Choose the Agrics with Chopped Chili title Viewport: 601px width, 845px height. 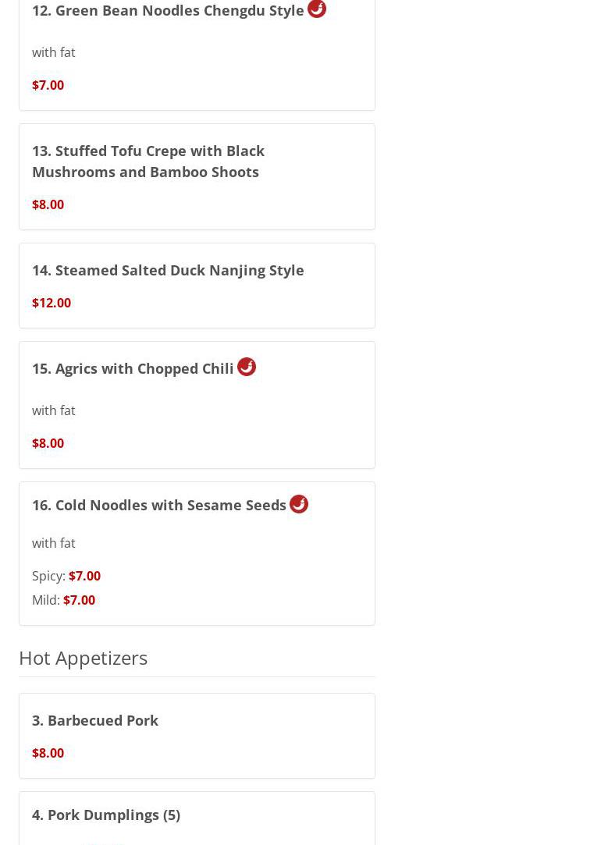tap(133, 368)
